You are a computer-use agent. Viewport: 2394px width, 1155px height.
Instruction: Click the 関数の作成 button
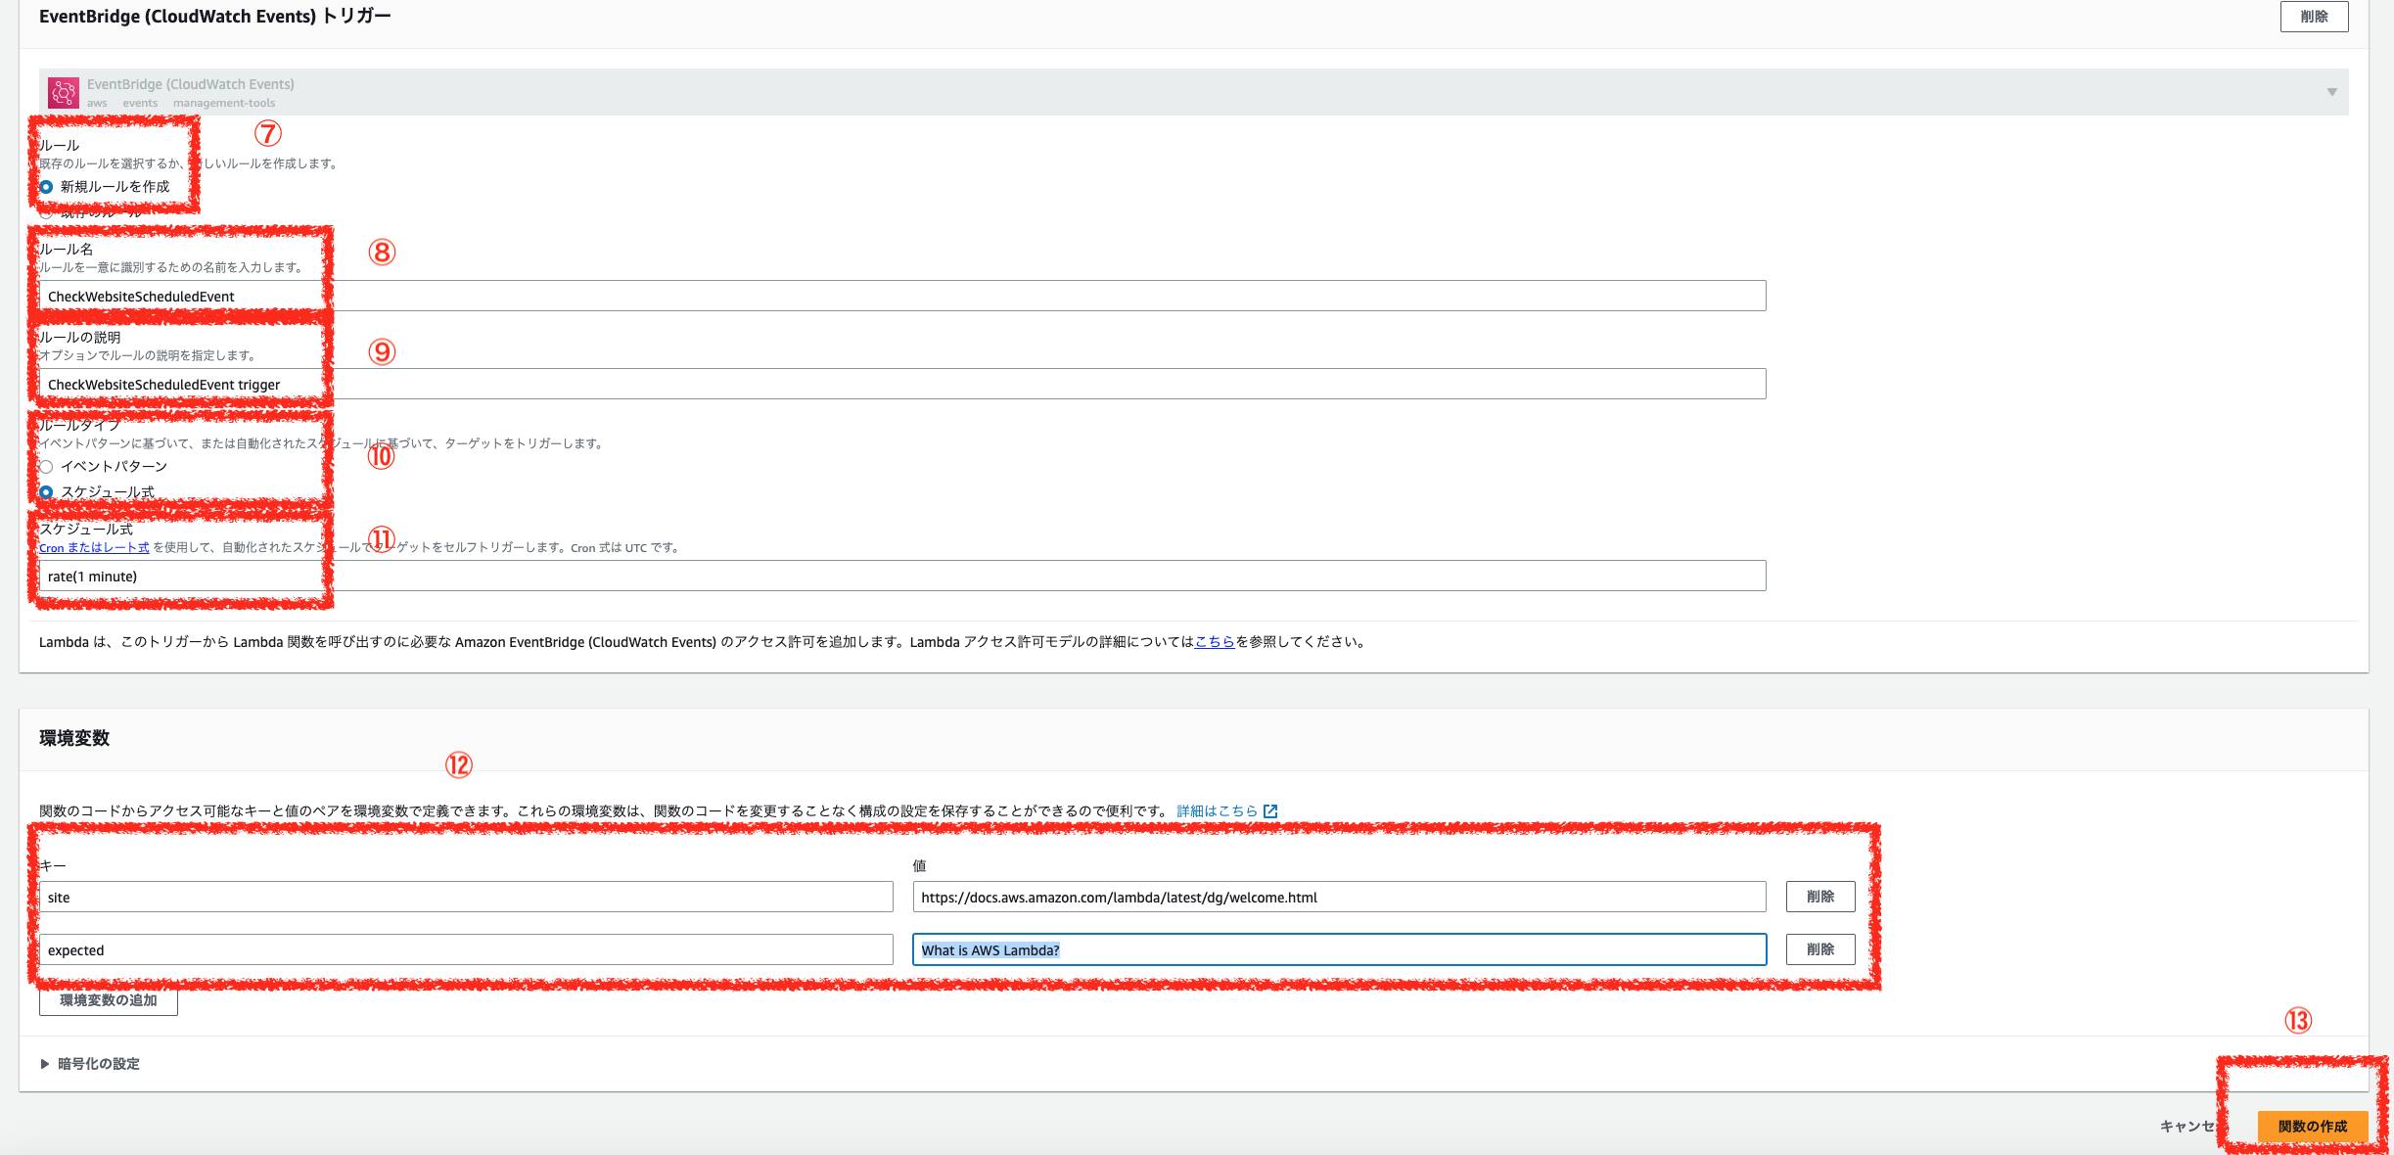(x=2313, y=1127)
